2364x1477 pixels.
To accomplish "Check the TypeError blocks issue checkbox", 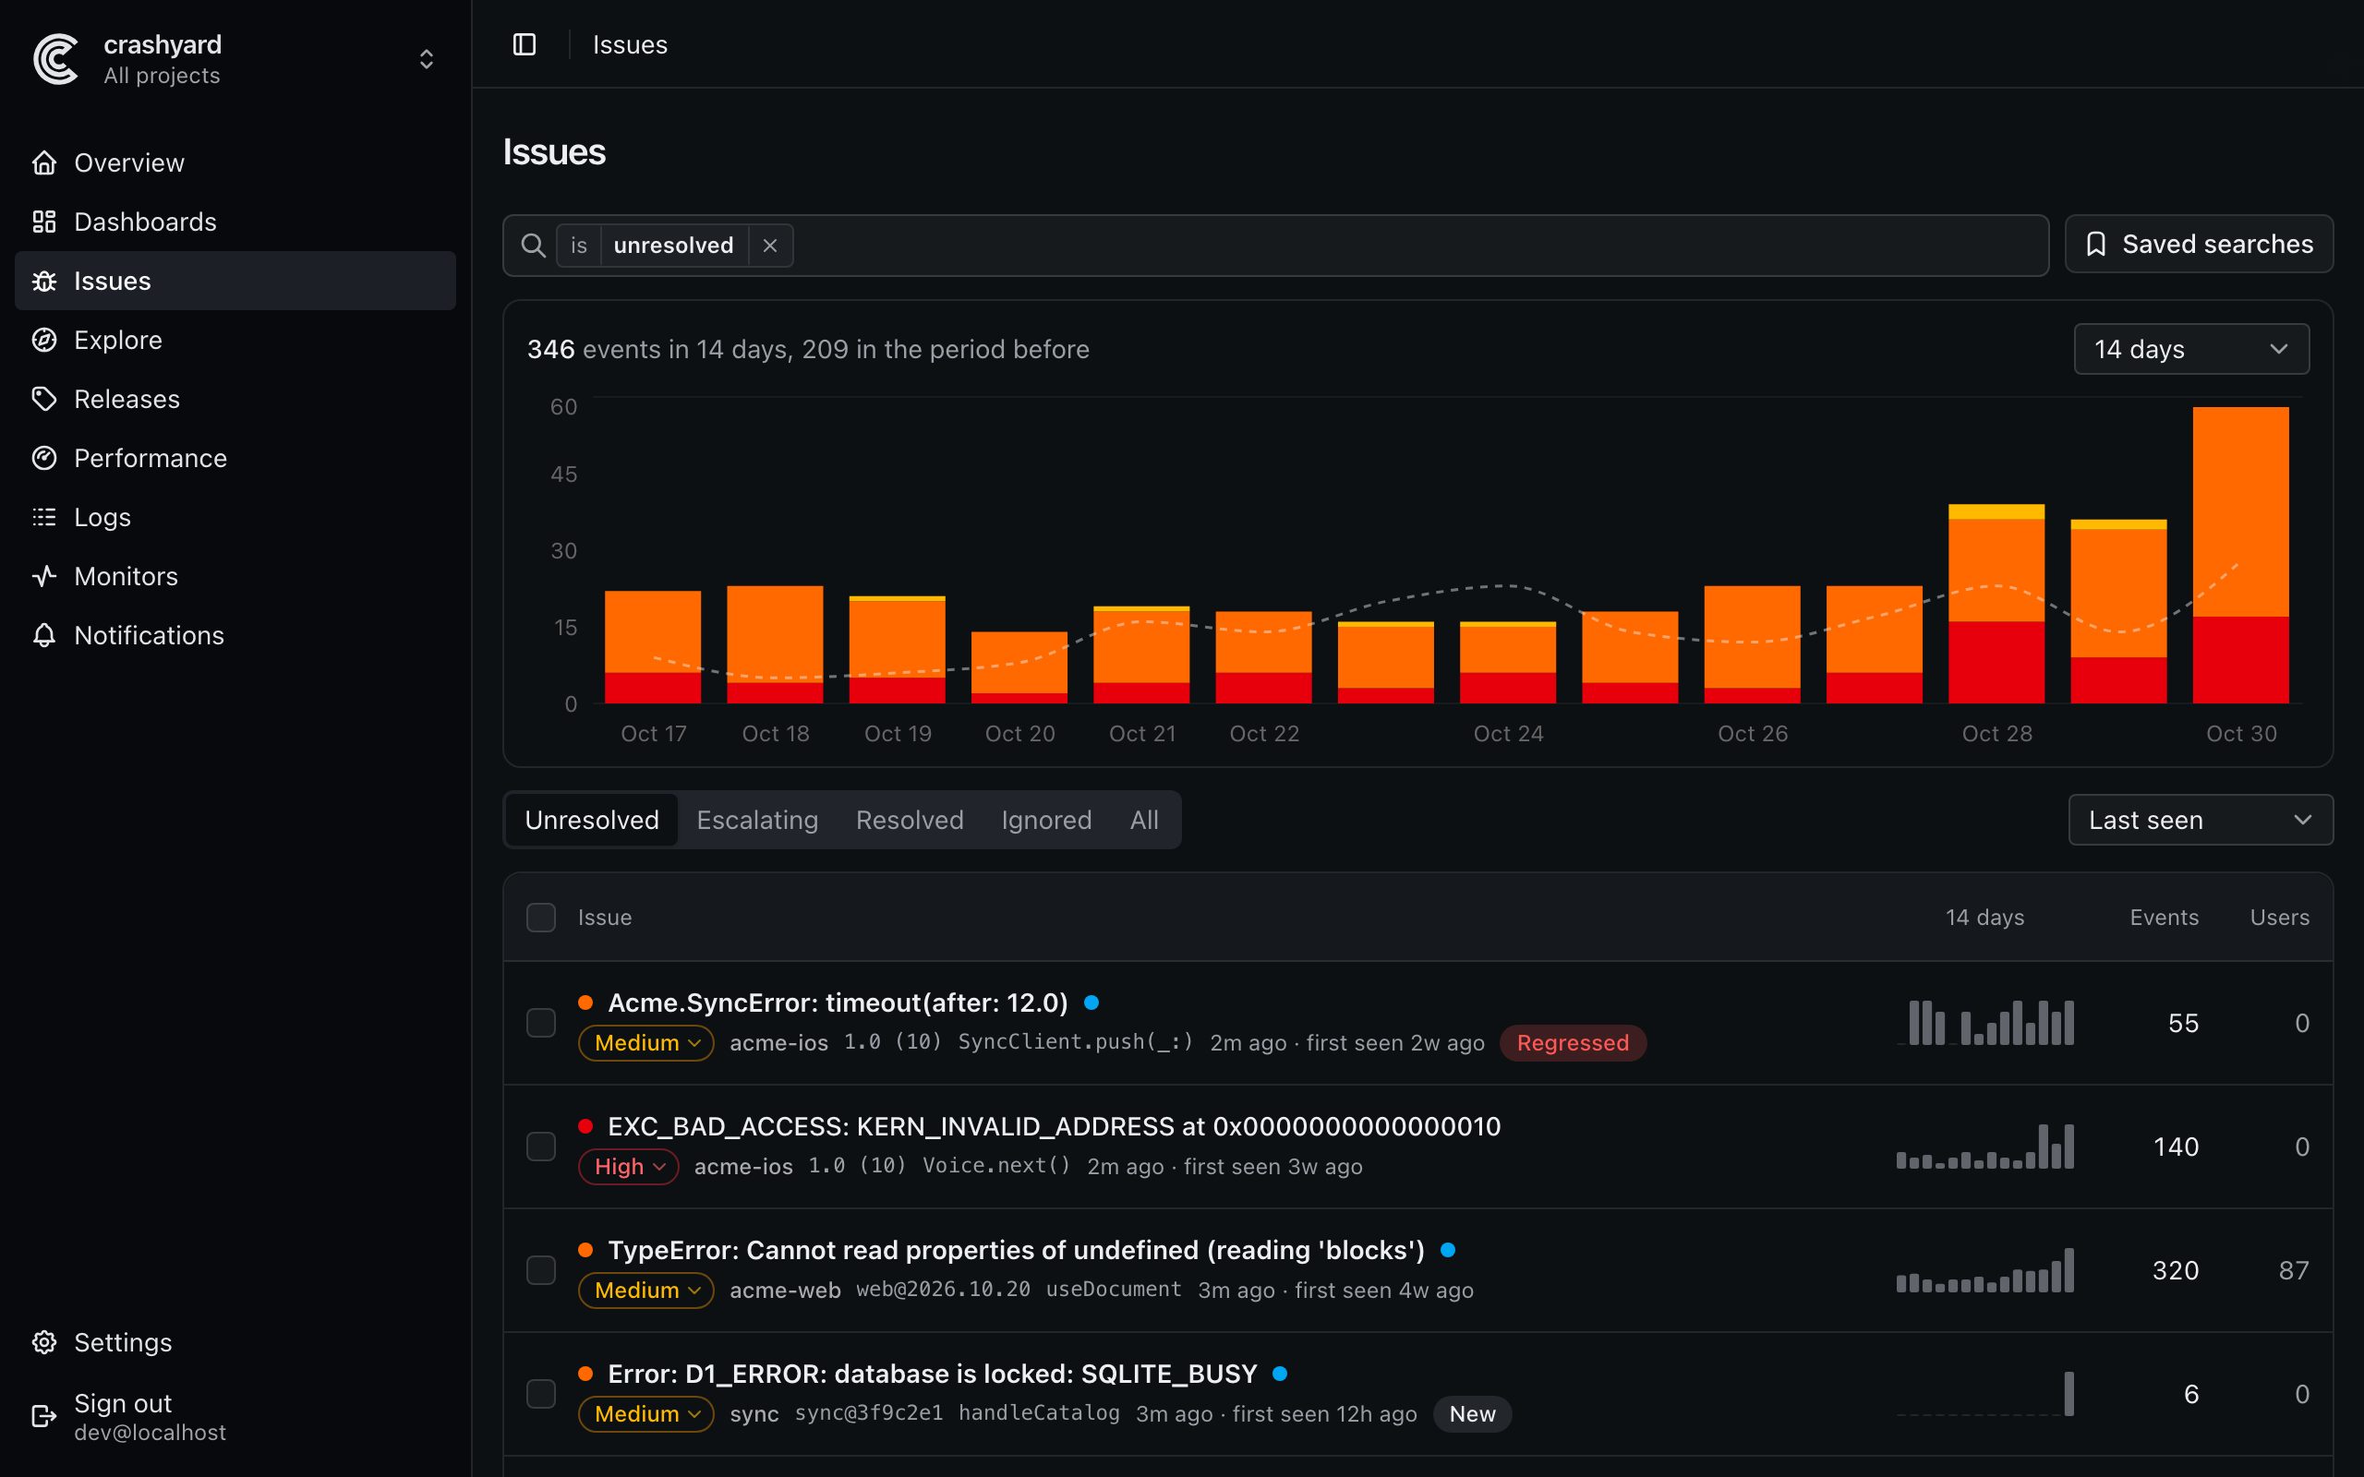I will click(541, 1270).
